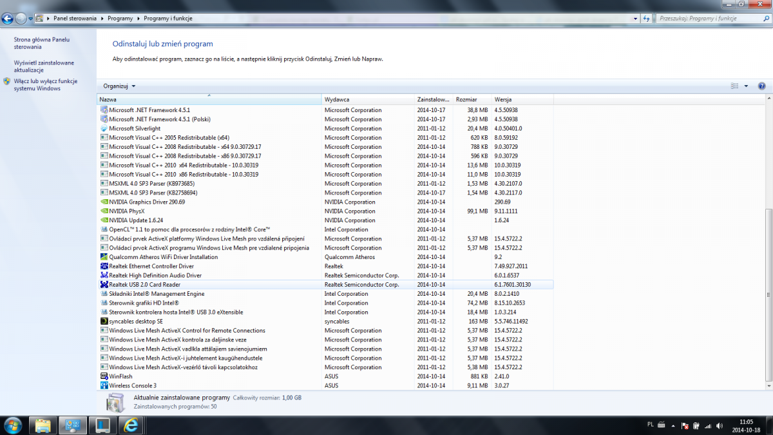Select Windows Live Mesh ActiveX kontrola za daljinske veze
Image resolution: width=773 pixels, height=435 pixels.
point(325,340)
